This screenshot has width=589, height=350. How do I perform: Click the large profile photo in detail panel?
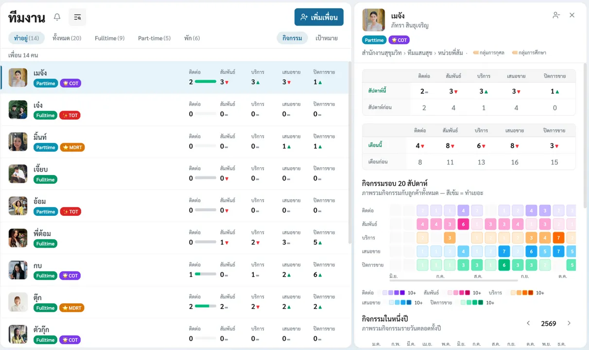[x=374, y=20]
